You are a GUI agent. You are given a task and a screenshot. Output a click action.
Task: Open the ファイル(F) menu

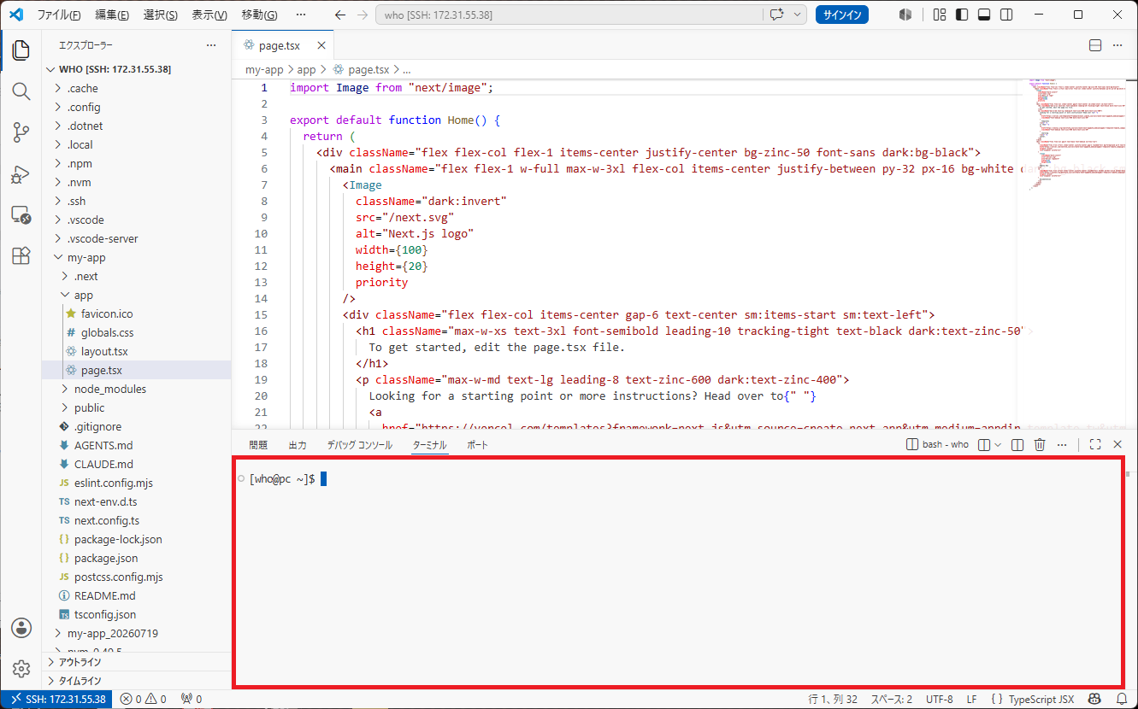(59, 15)
